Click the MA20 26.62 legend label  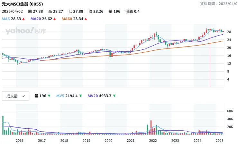coord(41,19)
